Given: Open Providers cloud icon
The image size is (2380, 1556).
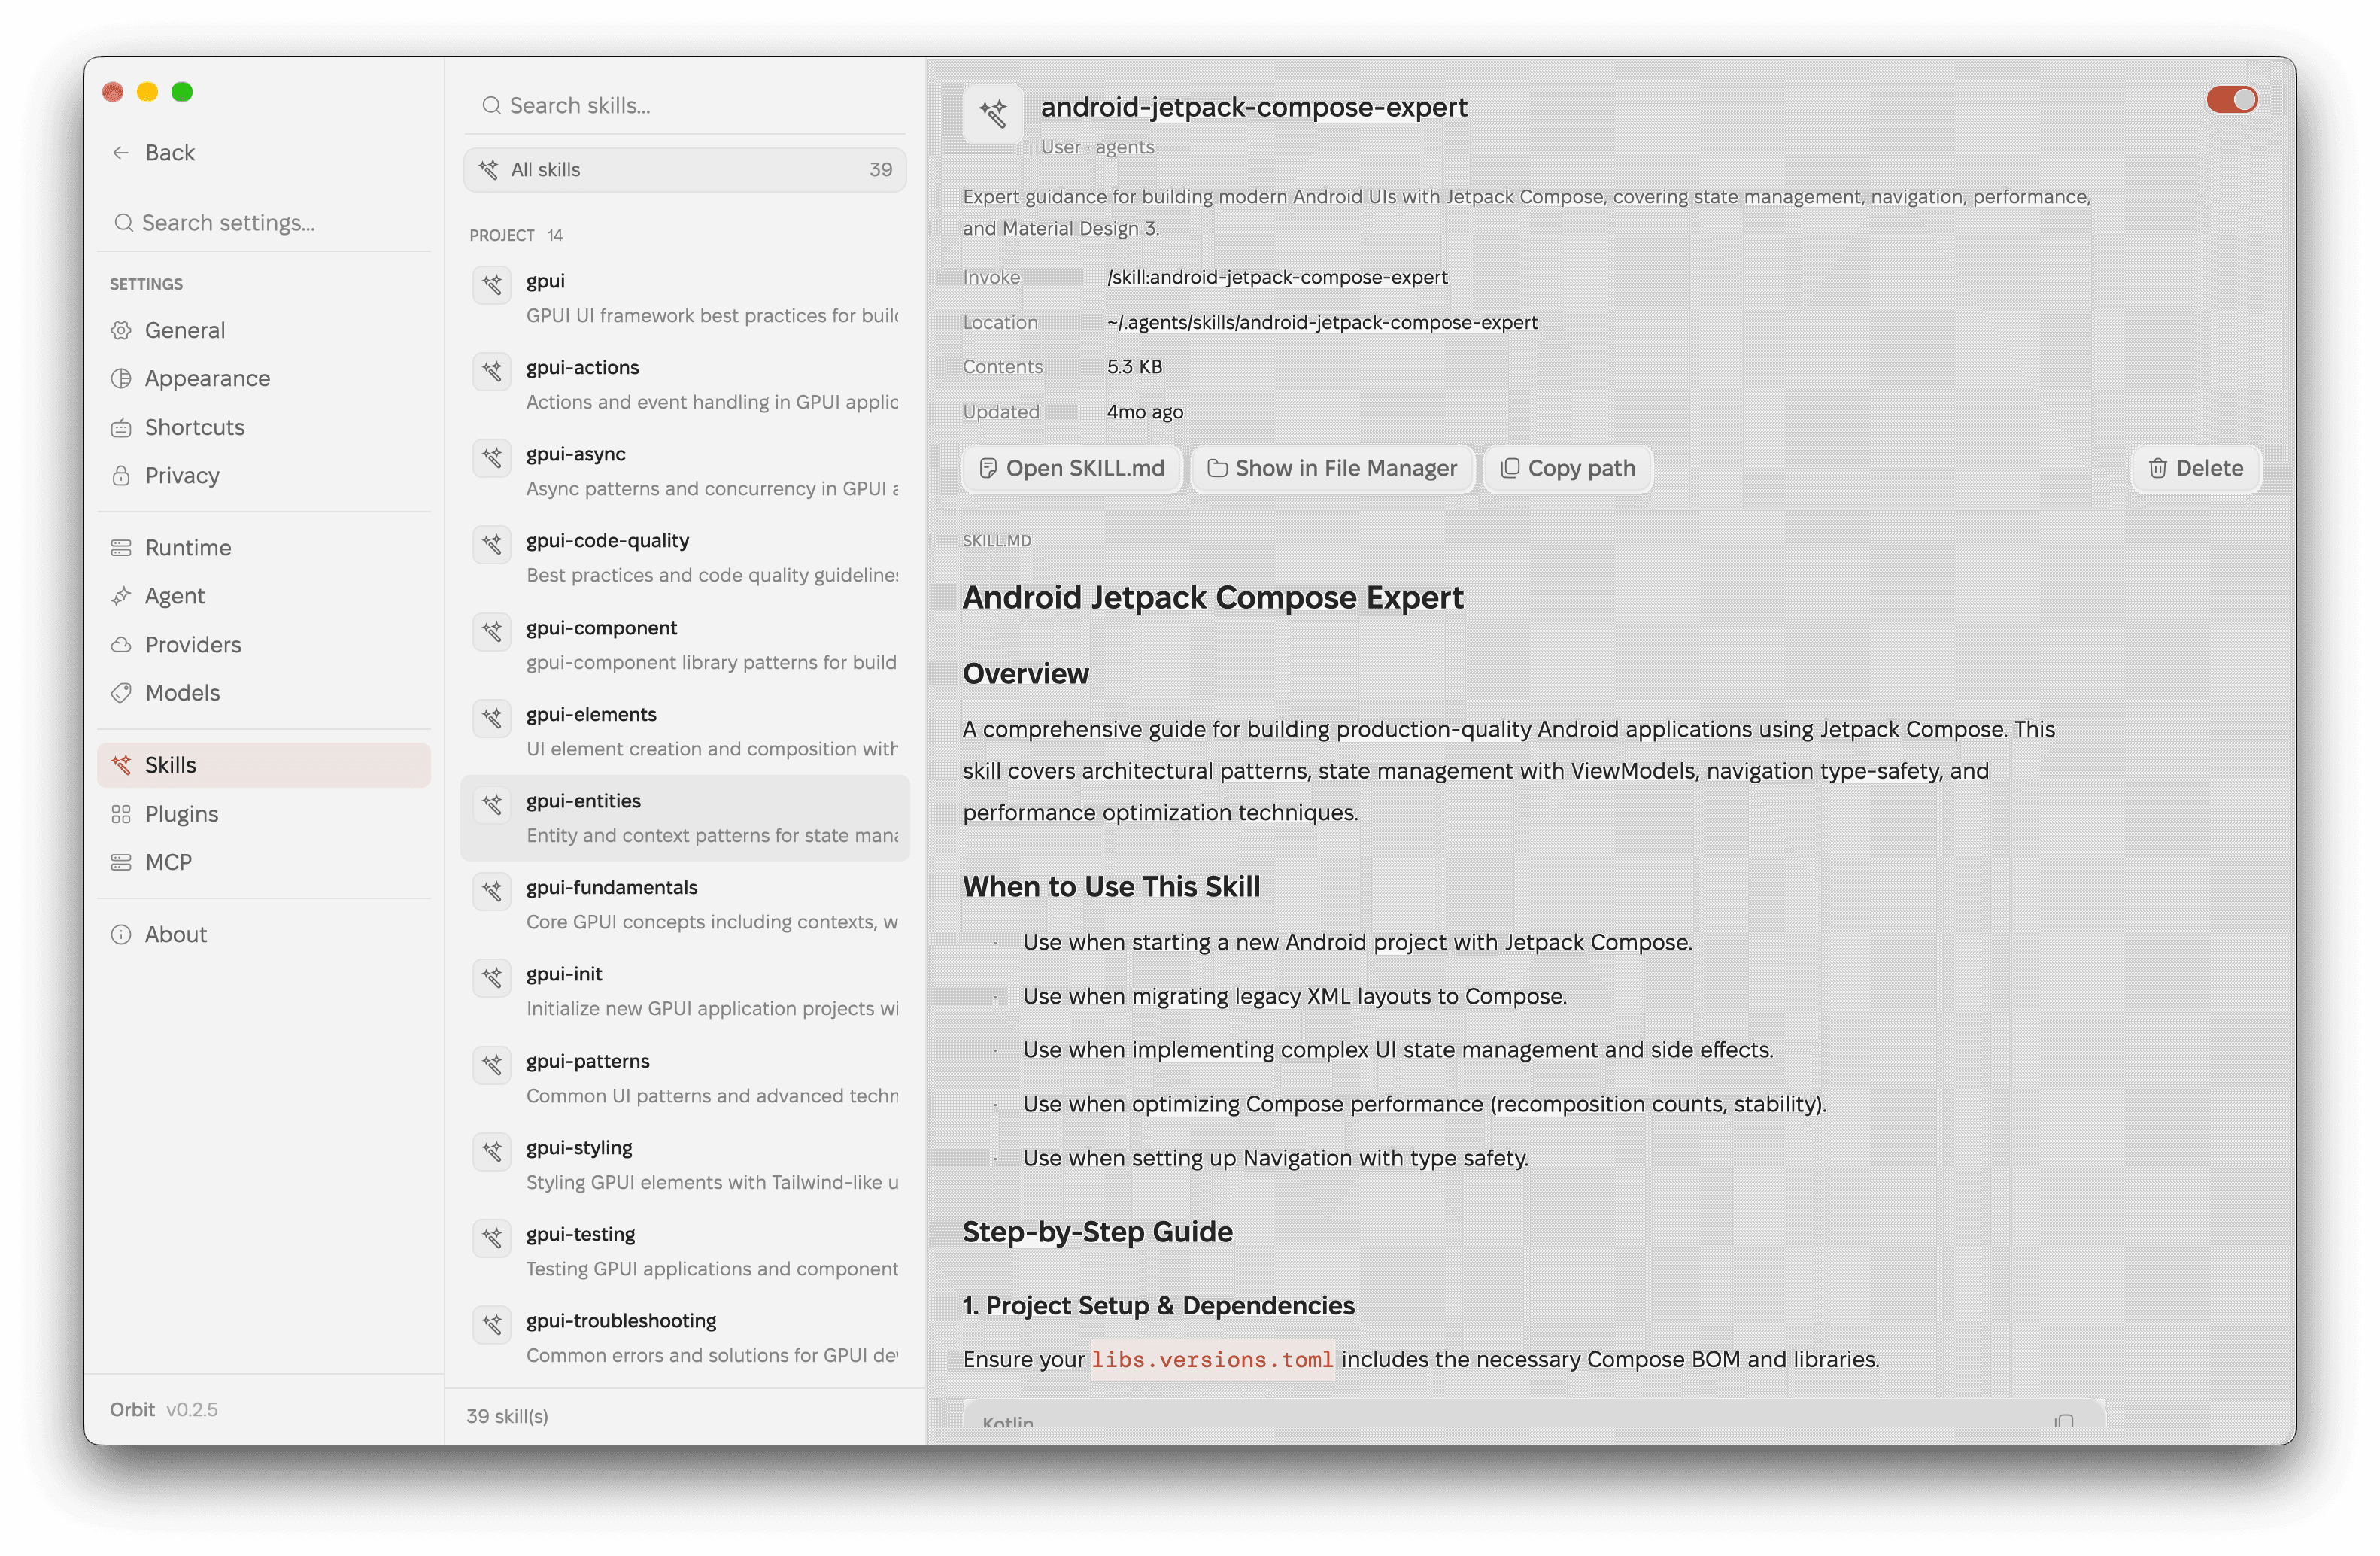Looking at the screenshot, I should pyautogui.click(x=121, y=644).
